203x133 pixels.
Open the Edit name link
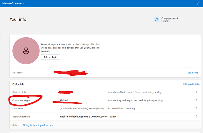[193, 73]
